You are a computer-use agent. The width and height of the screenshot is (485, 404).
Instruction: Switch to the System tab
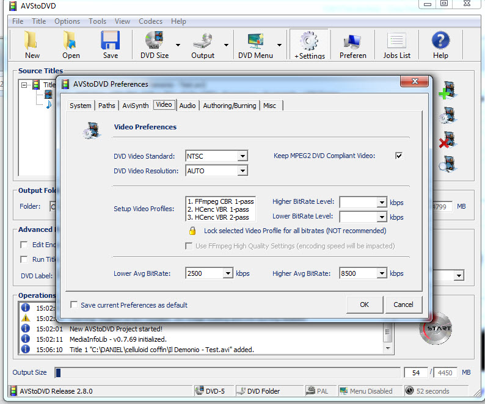(81, 106)
